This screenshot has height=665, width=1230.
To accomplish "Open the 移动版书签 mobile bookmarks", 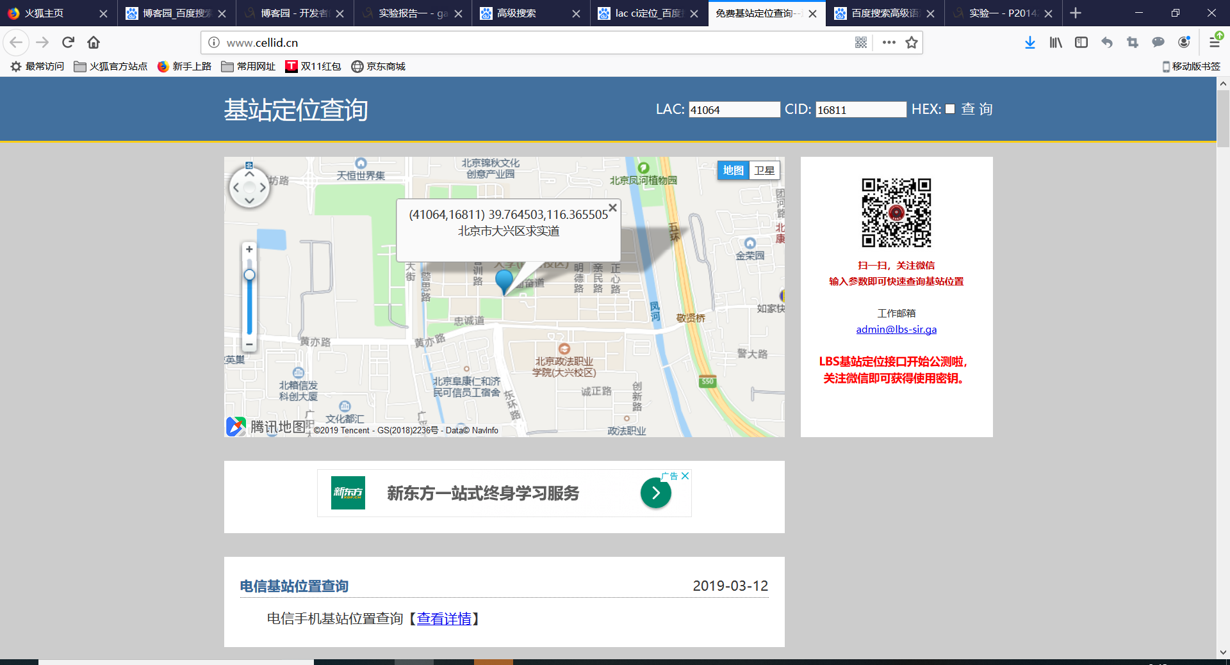I will tap(1191, 67).
